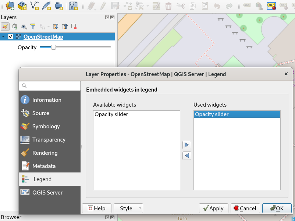Collapse all layers in the Layers panel
295x221 pixels.
[65, 27]
